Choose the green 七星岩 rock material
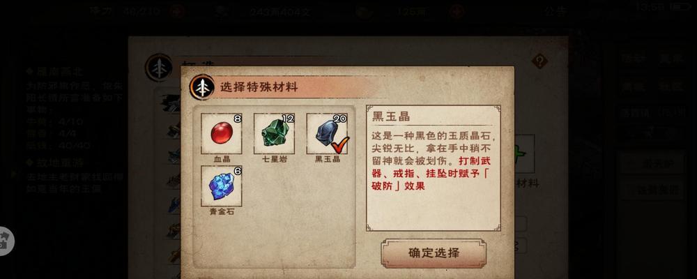The image size is (697, 279). [274, 133]
